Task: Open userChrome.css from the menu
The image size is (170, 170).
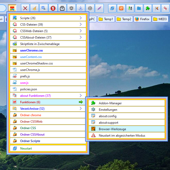Action: click(x=48, y=50)
